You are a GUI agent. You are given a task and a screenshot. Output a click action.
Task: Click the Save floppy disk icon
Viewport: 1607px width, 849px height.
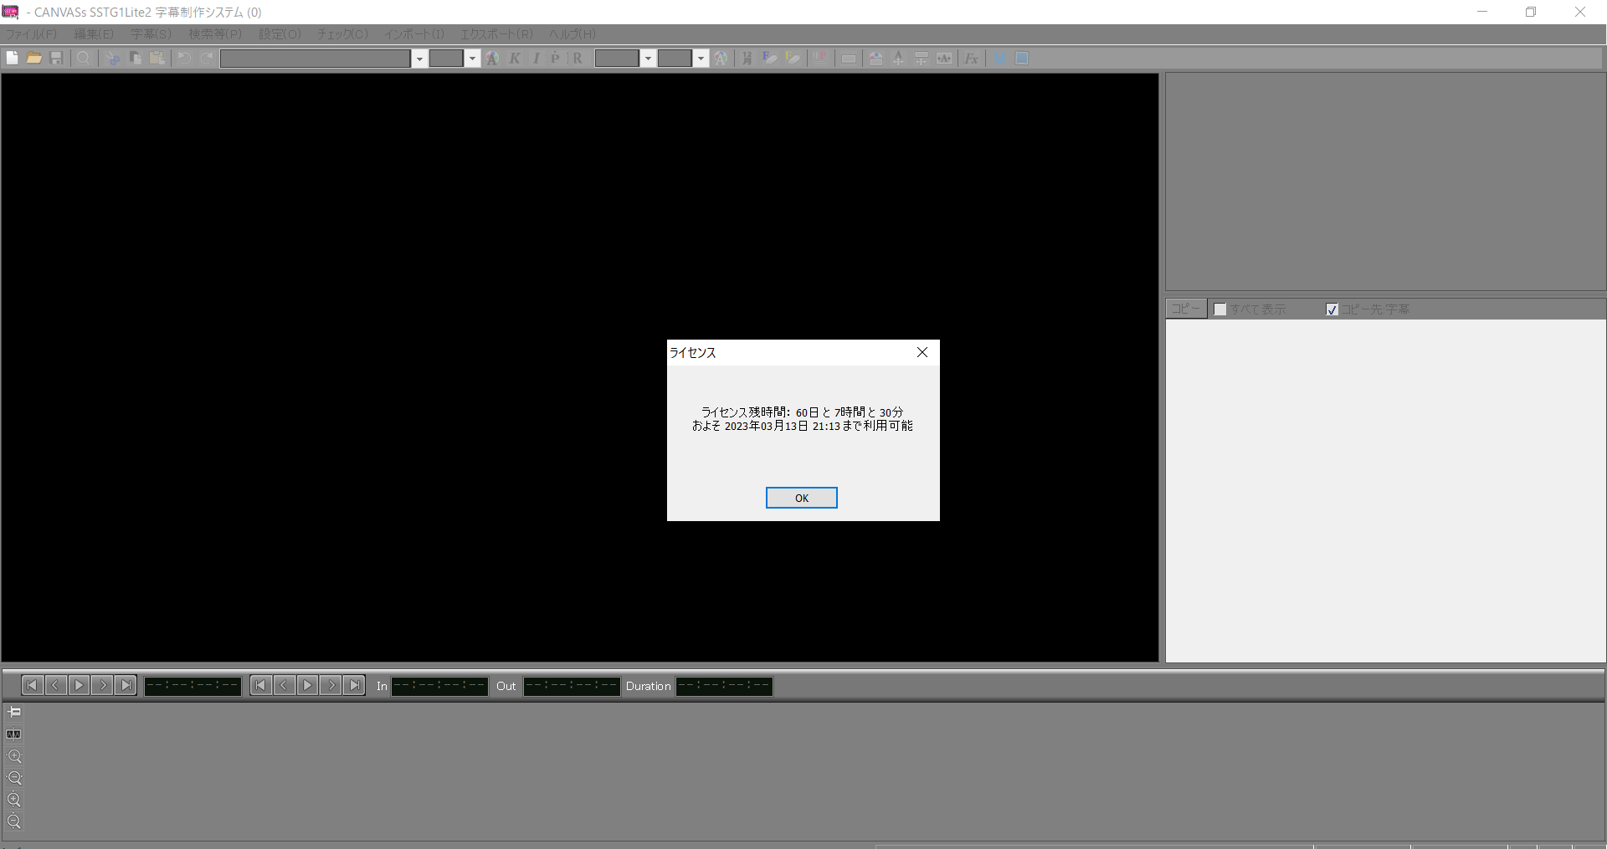pyautogui.click(x=56, y=58)
